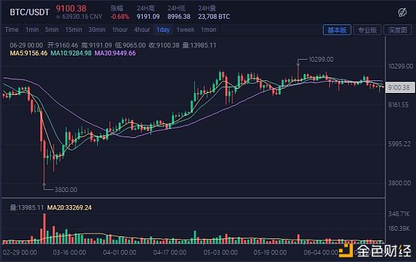This screenshot has width=416, height=262.
Task: Click the MA5:9156.46 indicator label
Action: pyautogui.click(x=28, y=53)
